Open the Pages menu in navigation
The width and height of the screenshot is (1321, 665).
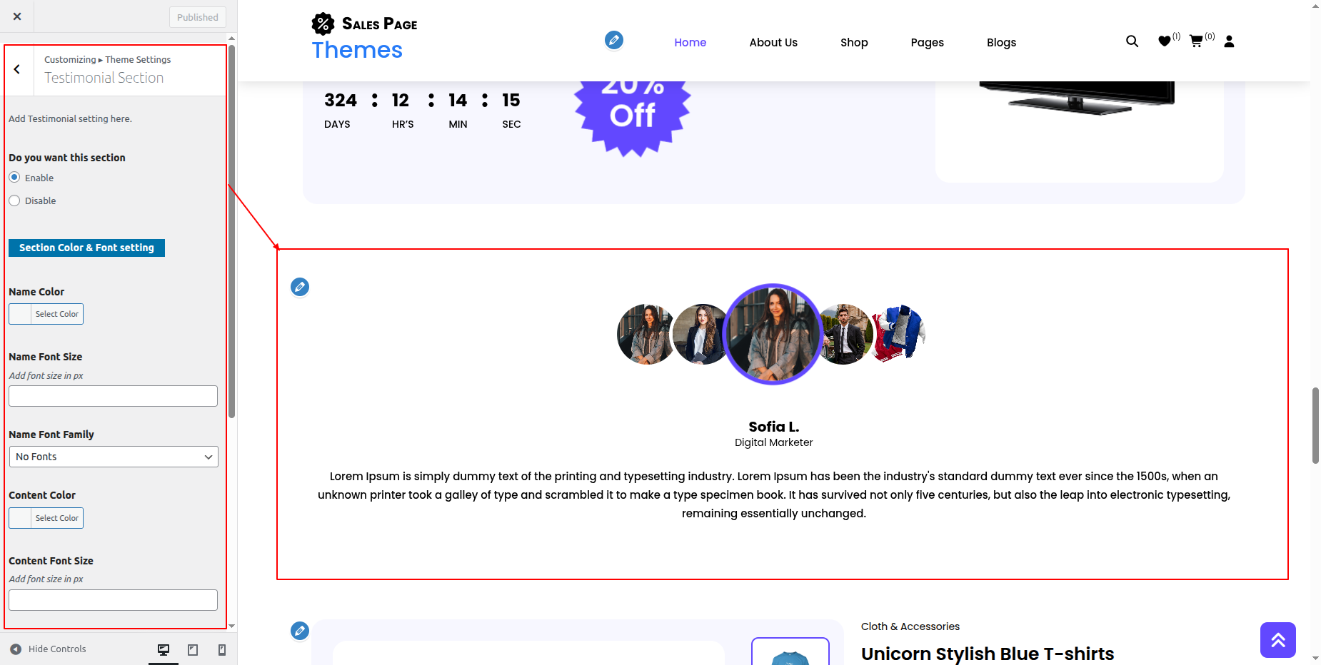coord(927,42)
